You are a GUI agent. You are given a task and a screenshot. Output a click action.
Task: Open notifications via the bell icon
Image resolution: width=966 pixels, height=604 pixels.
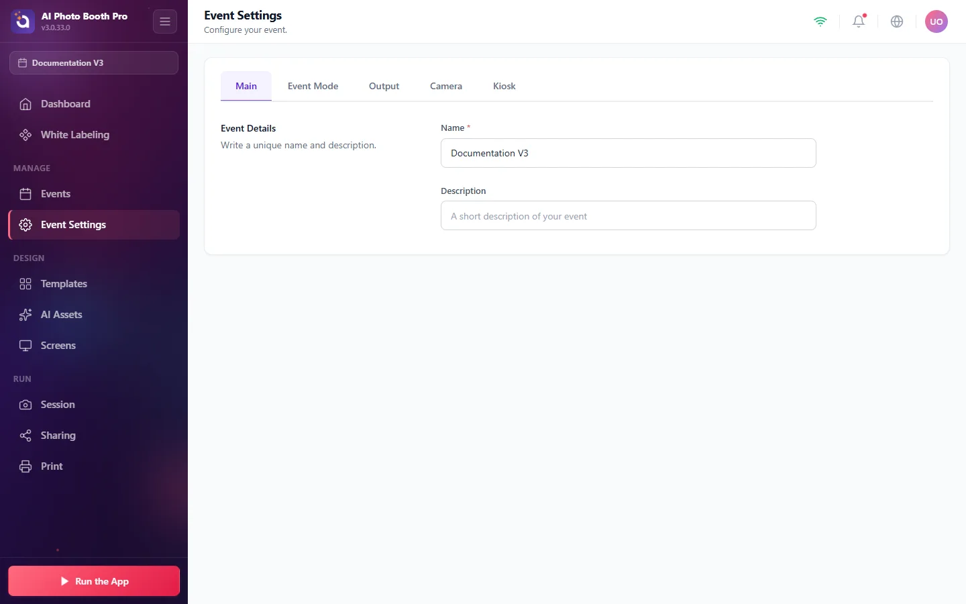pyautogui.click(x=859, y=21)
